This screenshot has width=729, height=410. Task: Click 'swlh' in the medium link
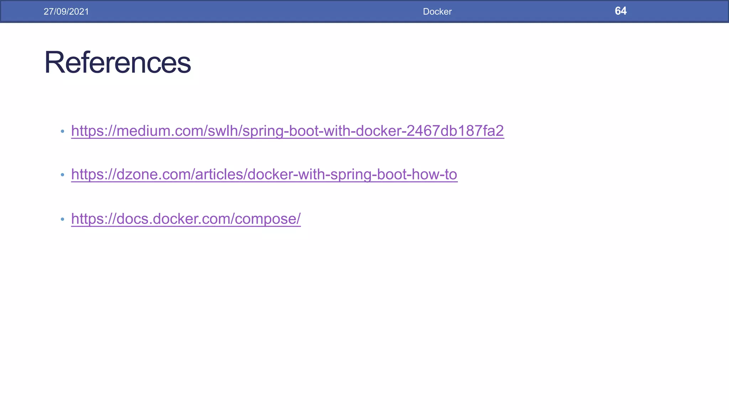click(x=223, y=131)
